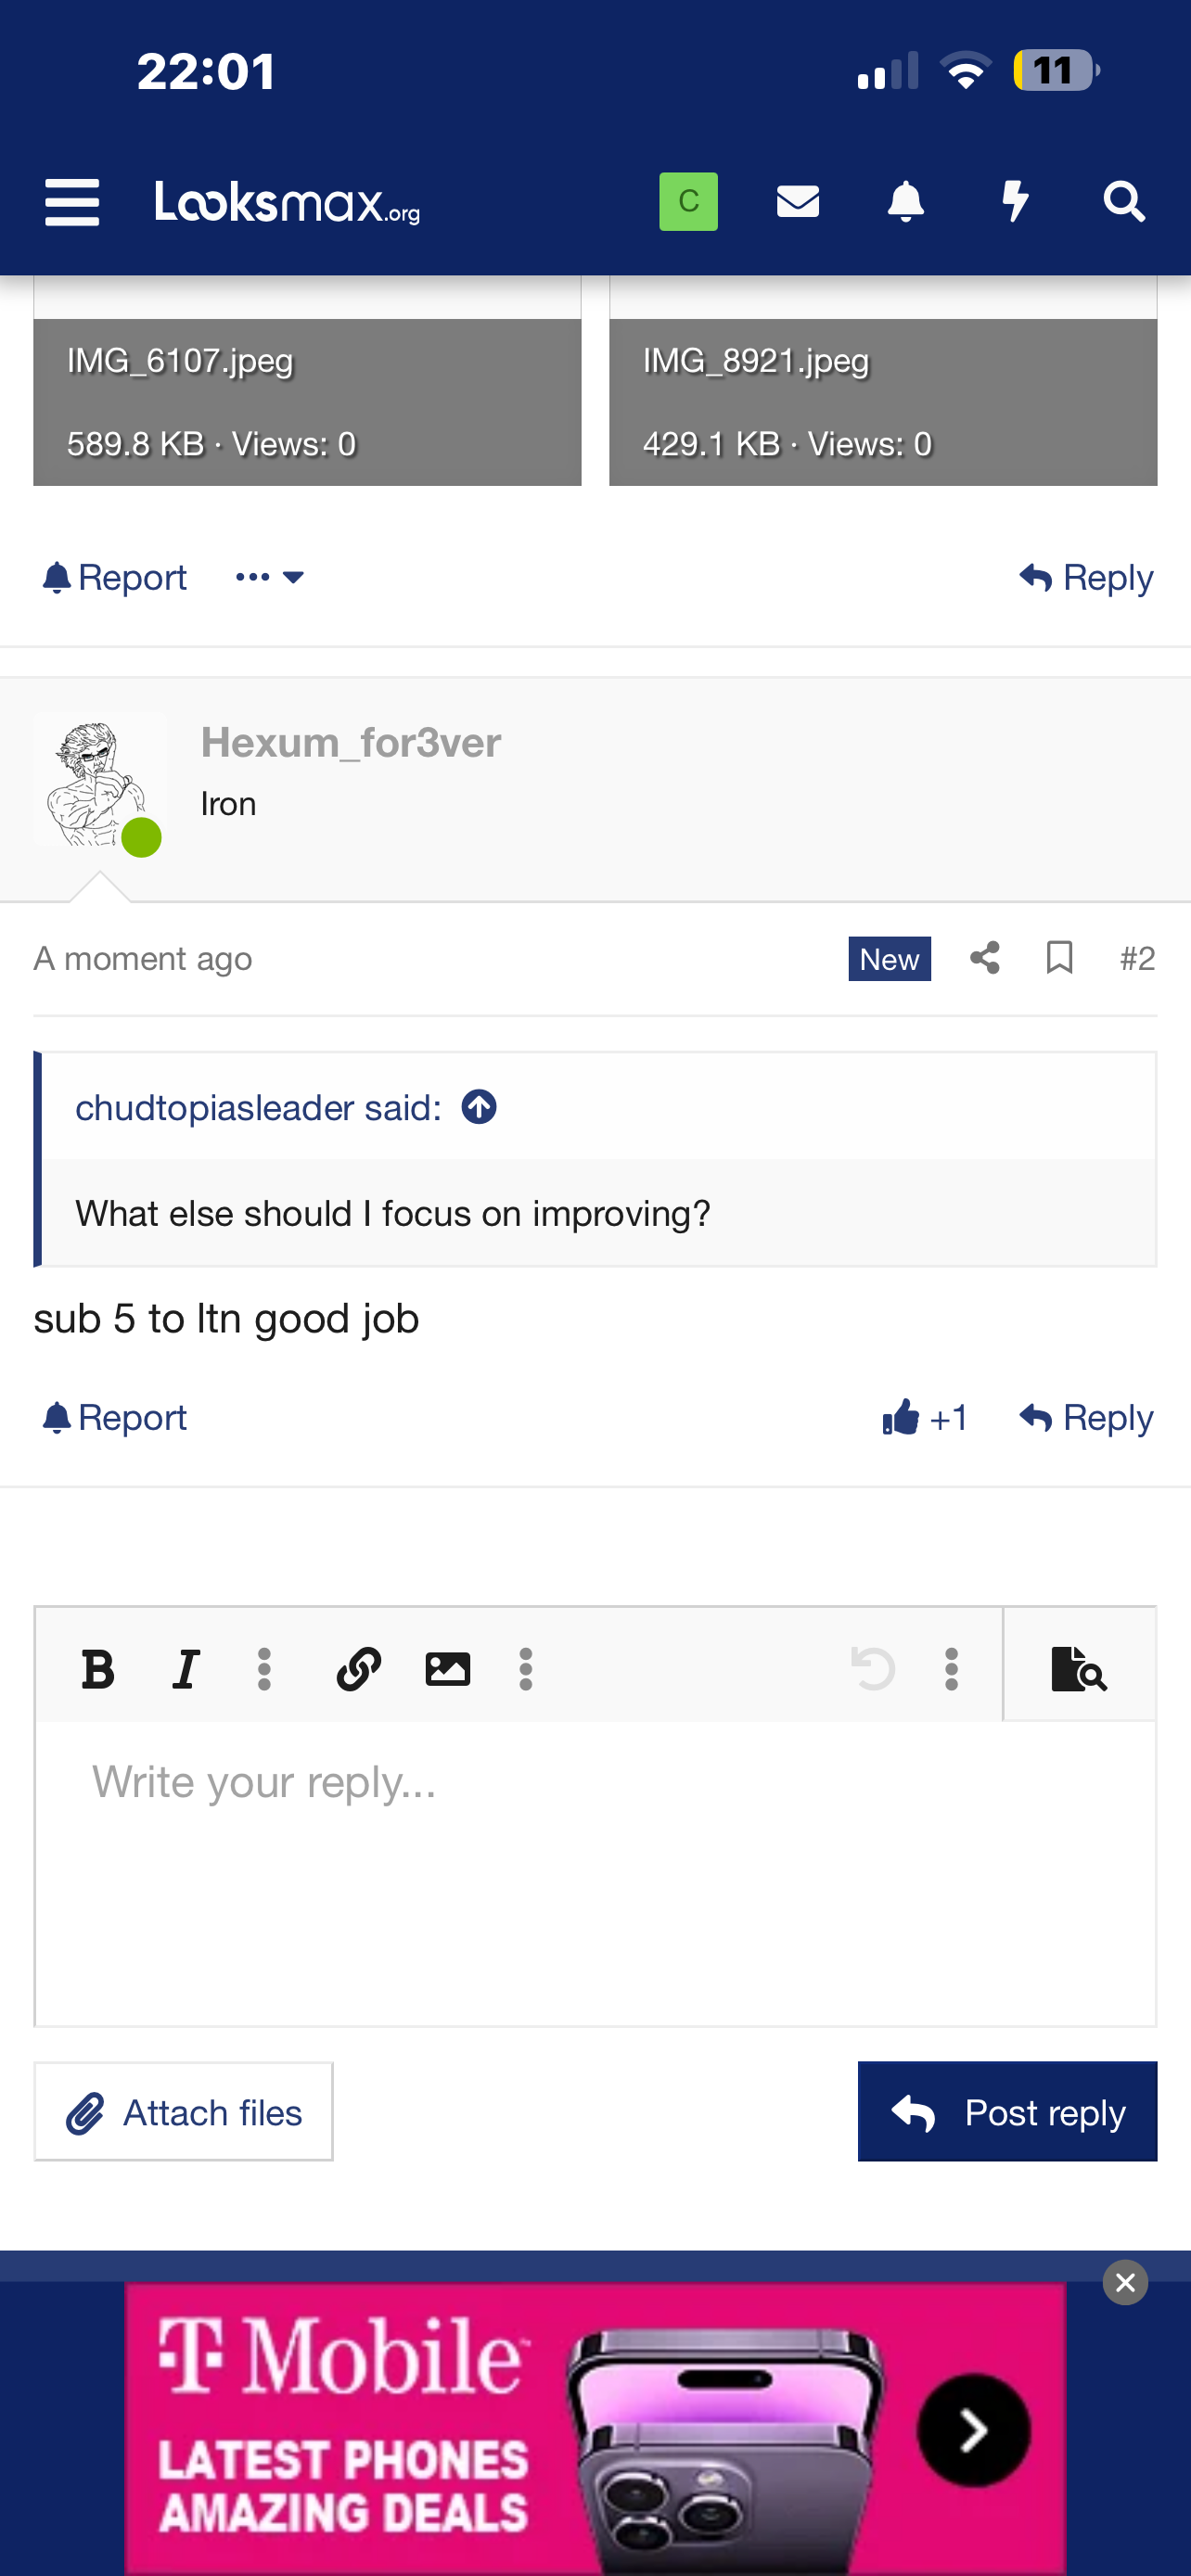Insert an image with the picture icon
1191x2576 pixels.
(447, 1668)
